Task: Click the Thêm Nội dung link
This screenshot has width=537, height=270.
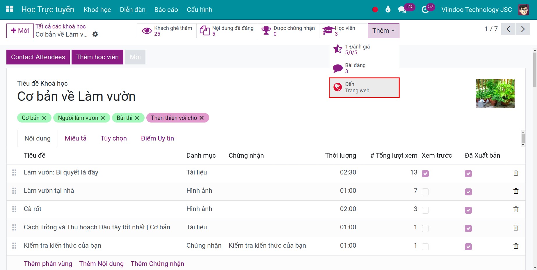Action: click(102, 264)
